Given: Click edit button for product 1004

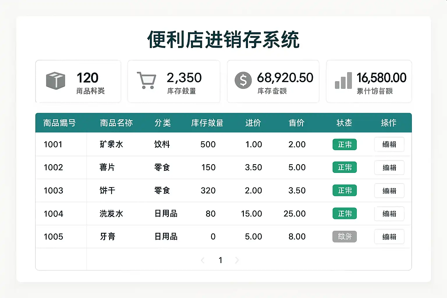Looking at the screenshot, I should tap(389, 214).
